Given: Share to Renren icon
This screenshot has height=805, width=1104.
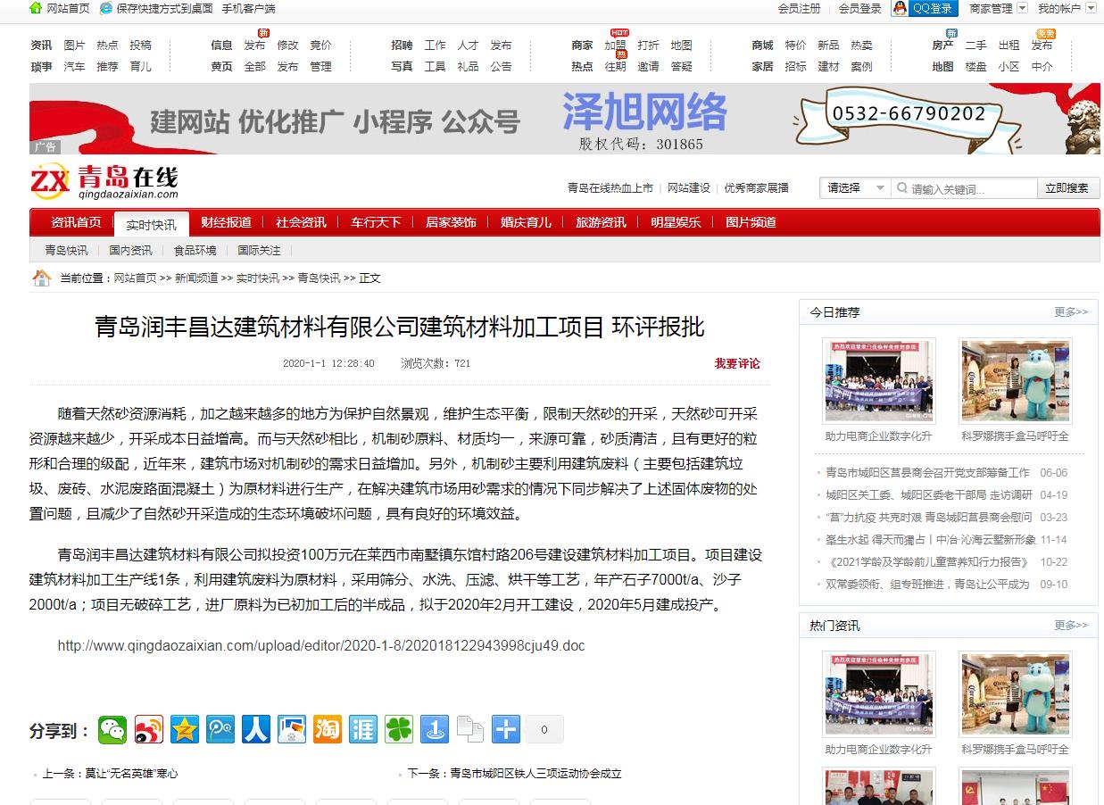Looking at the screenshot, I should tap(256, 729).
